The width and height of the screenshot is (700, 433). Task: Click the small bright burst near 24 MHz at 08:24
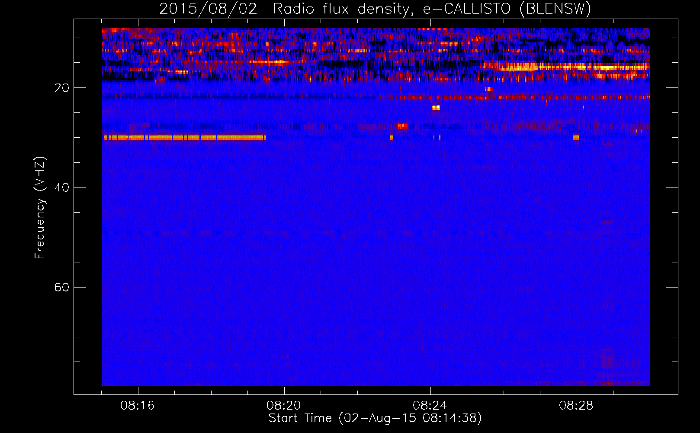pos(436,108)
